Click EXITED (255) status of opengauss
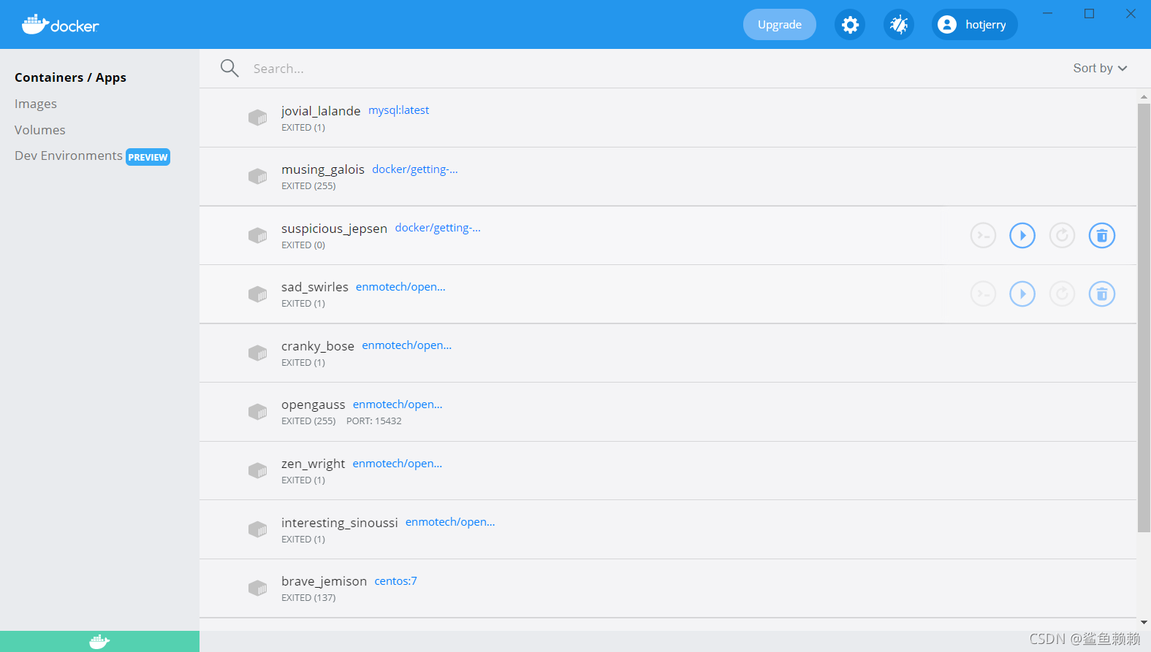The width and height of the screenshot is (1151, 652). 308,421
